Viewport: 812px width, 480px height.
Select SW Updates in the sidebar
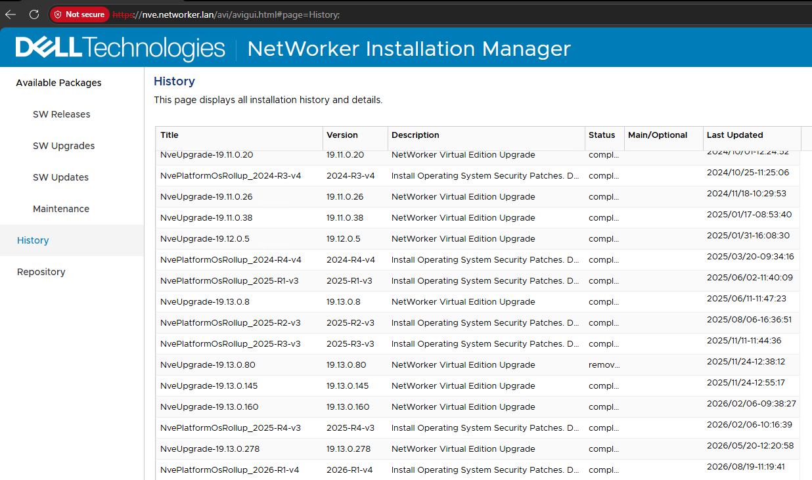(x=60, y=177)
